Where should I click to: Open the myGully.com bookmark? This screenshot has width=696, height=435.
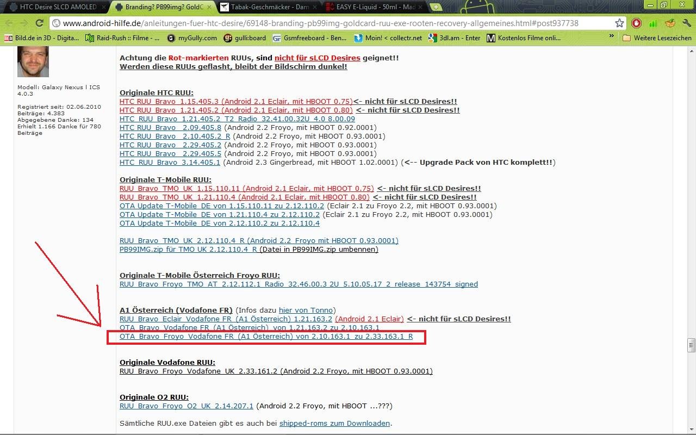pos(192,38)
